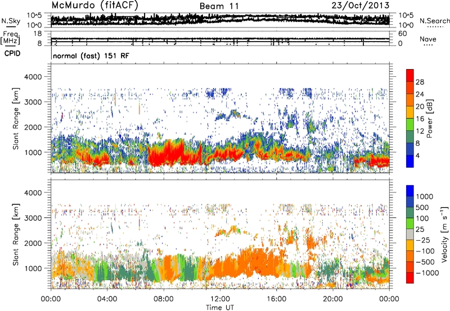Click the 18 tick on frequency axis
The height and width of the screenshot is (311, 450).
[x=38, y=34]
